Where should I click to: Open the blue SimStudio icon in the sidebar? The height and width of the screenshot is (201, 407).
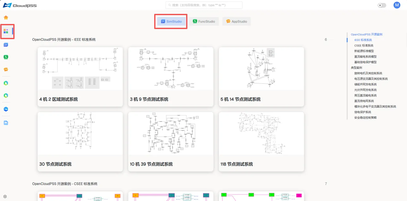[x=6, y=45]
